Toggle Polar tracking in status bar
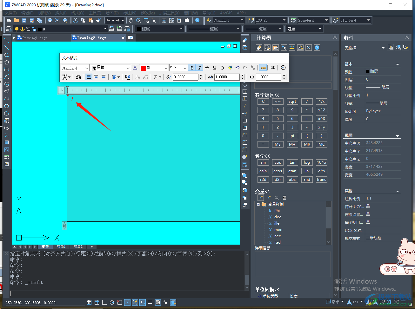 [112, 302]
